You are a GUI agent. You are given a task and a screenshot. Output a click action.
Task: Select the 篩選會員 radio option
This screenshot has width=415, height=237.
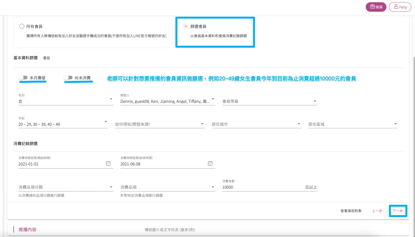(x=186, y=26)
